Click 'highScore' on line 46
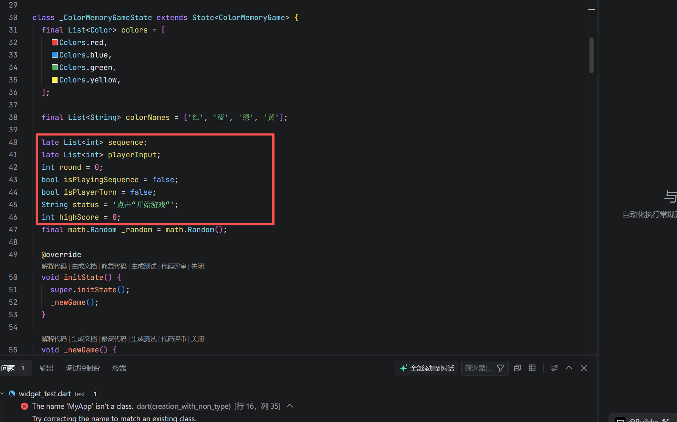Viewport: 677px width, 422px height. point(79,217)
